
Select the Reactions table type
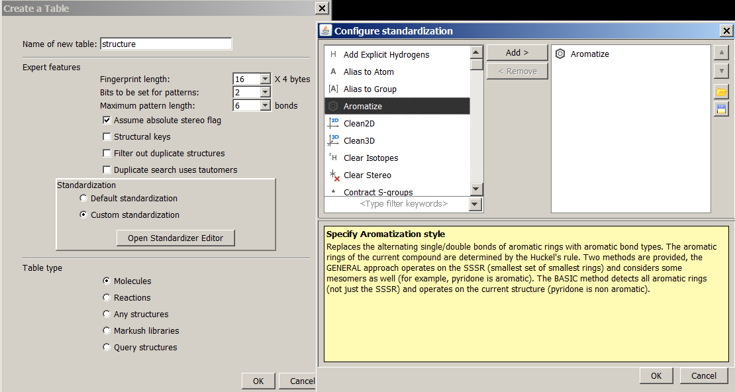(x=107, y=297)
